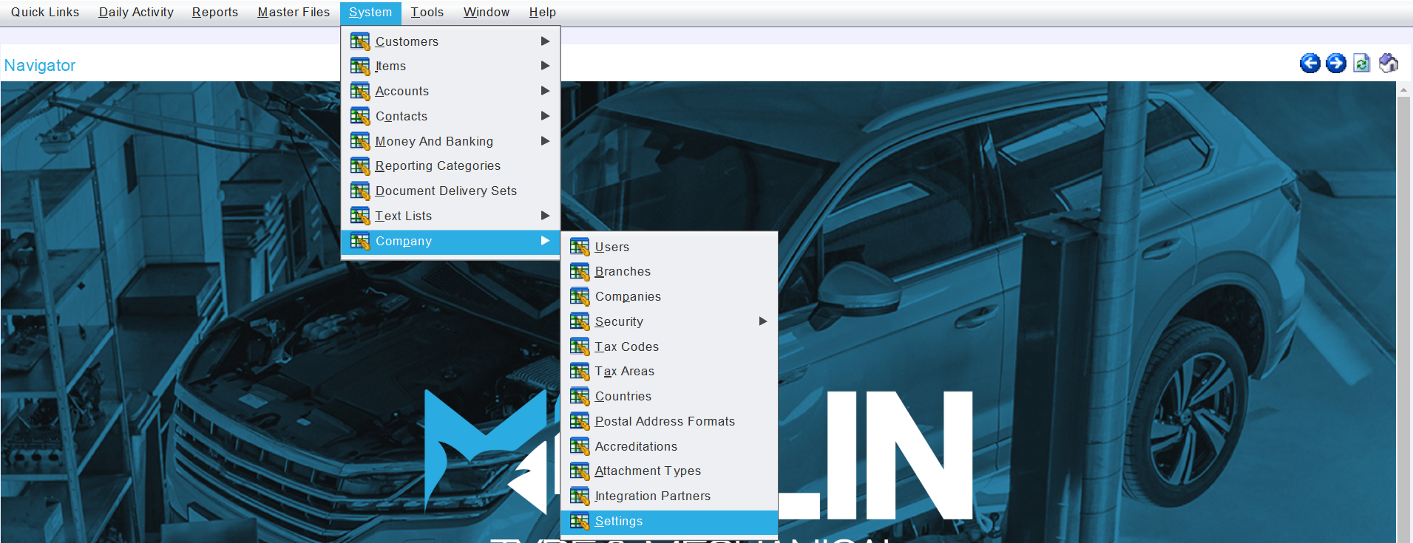Image resolution: width=1413 pixels, height=543 pixels.
Task: Click the icon beside Items
Action: click(x=360, y=66)
